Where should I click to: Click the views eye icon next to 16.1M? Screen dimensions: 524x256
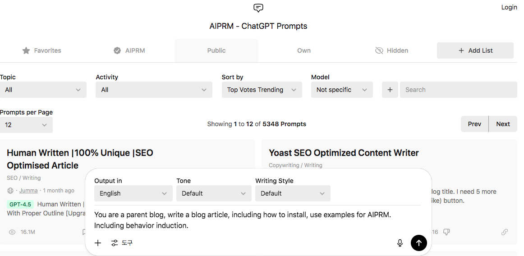tap(12, 232)
